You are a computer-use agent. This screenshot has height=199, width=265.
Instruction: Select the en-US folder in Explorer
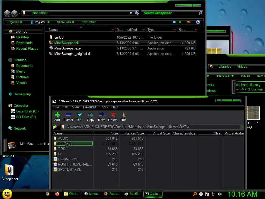click(x=122, y=37)
